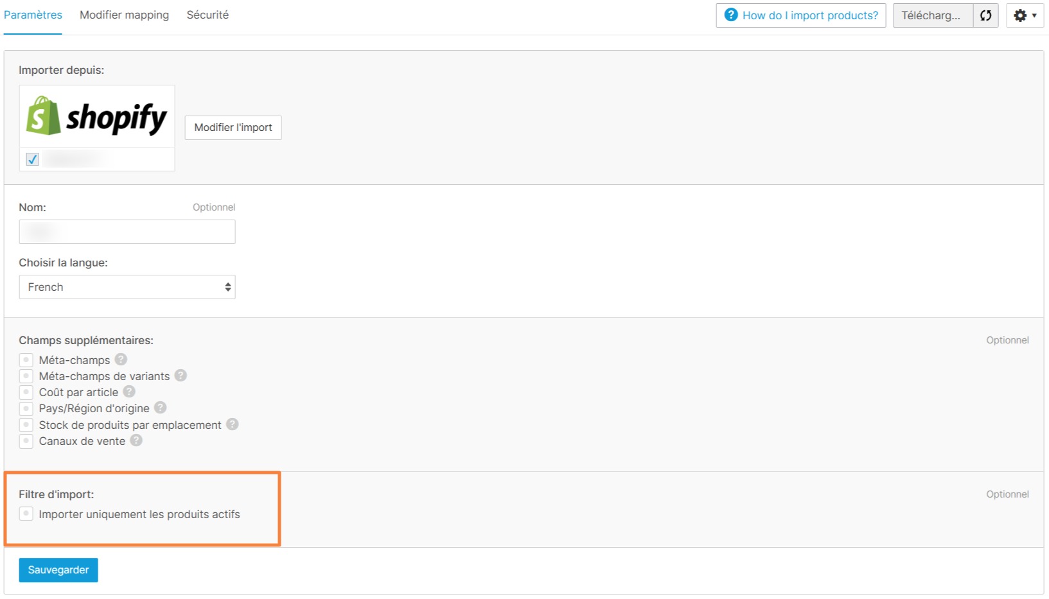Enable Méta-champs de variants checkbox
This screenshot has height=599, width=1049.
[x=26, y=376]
